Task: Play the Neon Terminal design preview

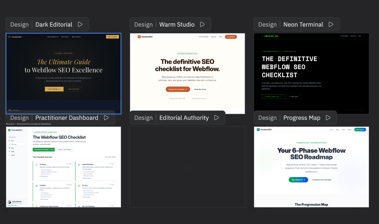Action: 331,24
